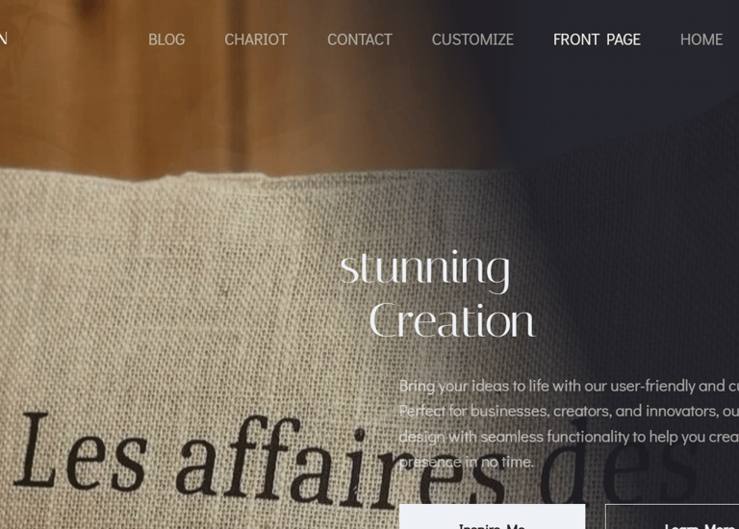
Task: Click the outlined Learn More button
Action: click(x=672, y=516)
